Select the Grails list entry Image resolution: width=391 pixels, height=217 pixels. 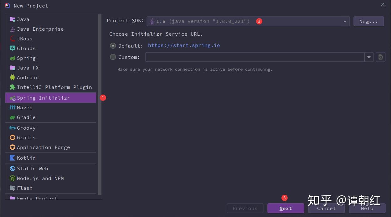(x=51, y=137)
